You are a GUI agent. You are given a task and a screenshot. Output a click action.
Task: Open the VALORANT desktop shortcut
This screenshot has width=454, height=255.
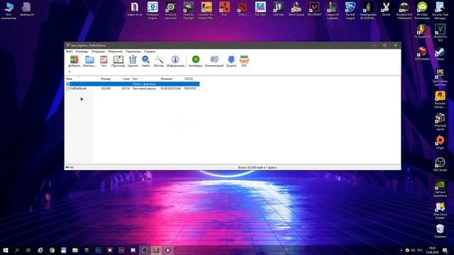click(314, 9)
